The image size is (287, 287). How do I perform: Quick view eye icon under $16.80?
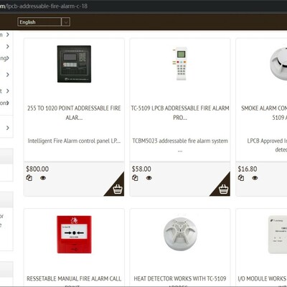[255, 178]
